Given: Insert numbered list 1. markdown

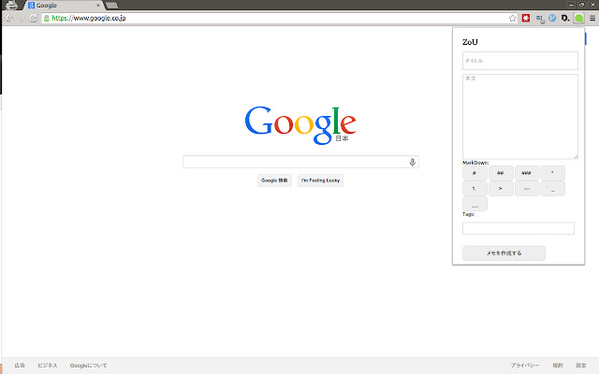Looking at the screenshot, I should coord(475,189).
